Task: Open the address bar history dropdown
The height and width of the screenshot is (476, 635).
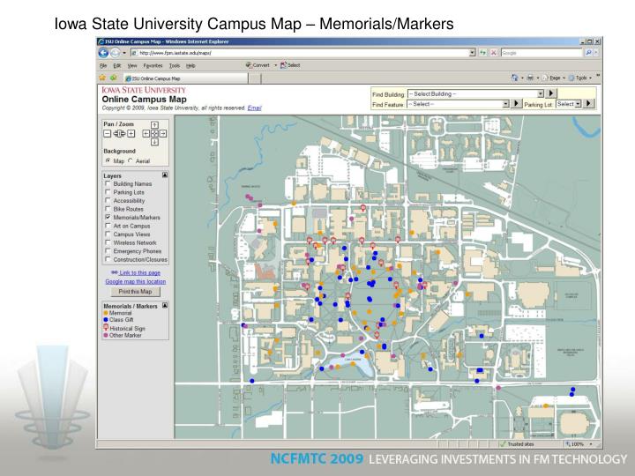Action: click(472, 53)
